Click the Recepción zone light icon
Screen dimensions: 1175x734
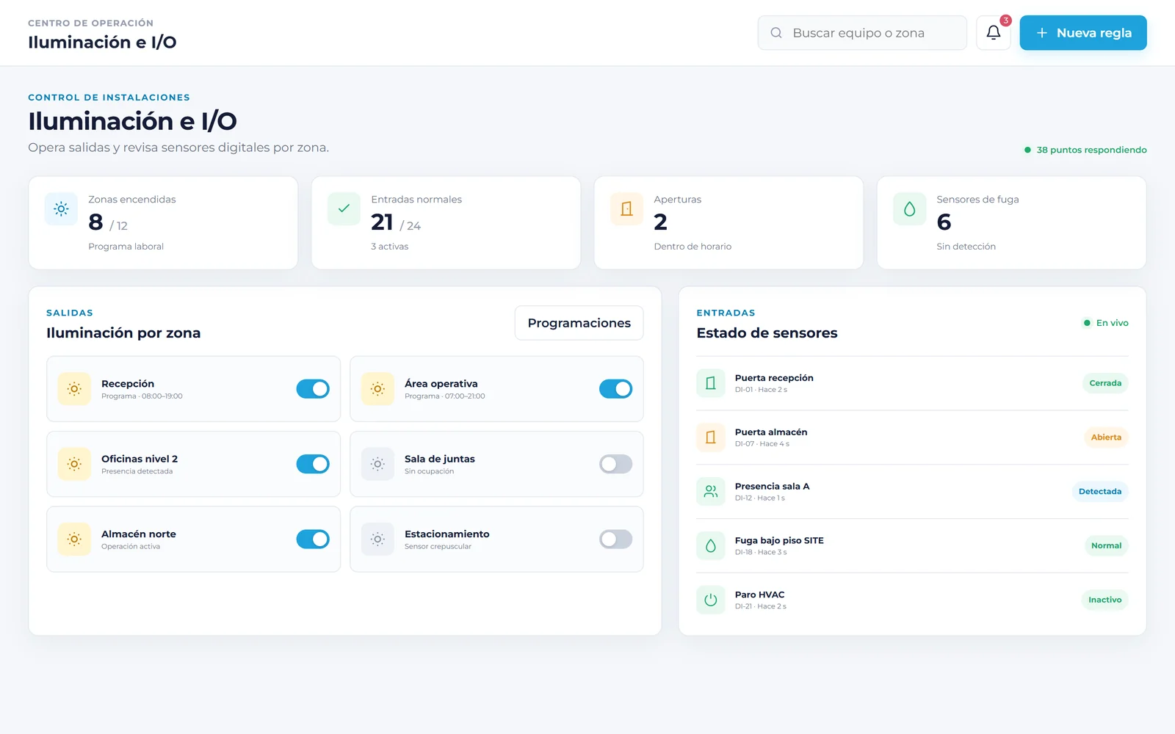click(x=74, y=389)
